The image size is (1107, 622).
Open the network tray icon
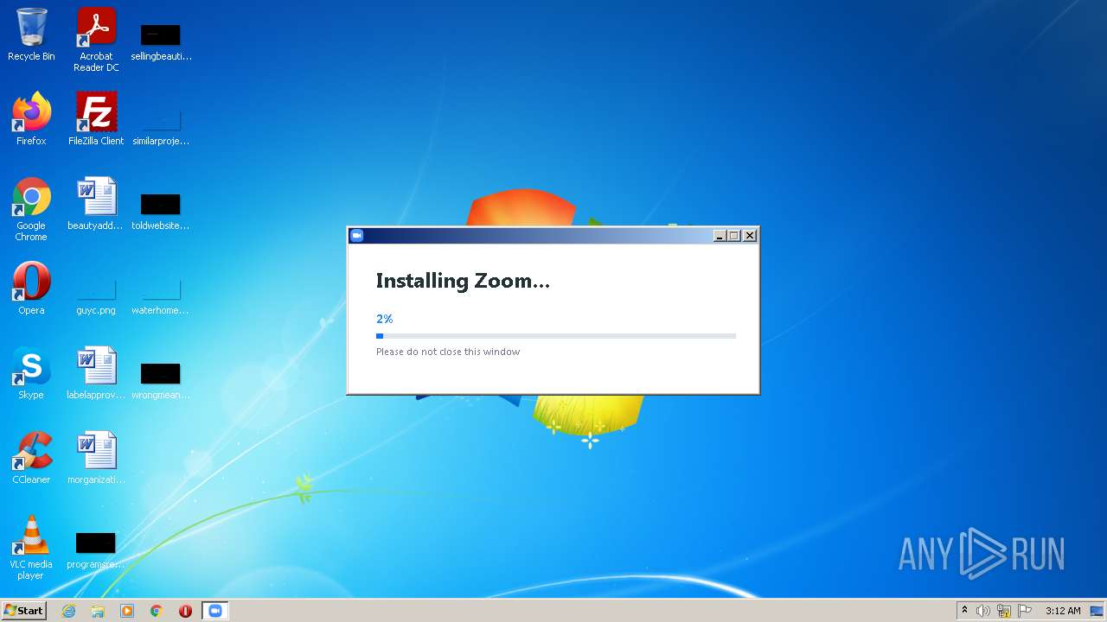click(1004, 611)
